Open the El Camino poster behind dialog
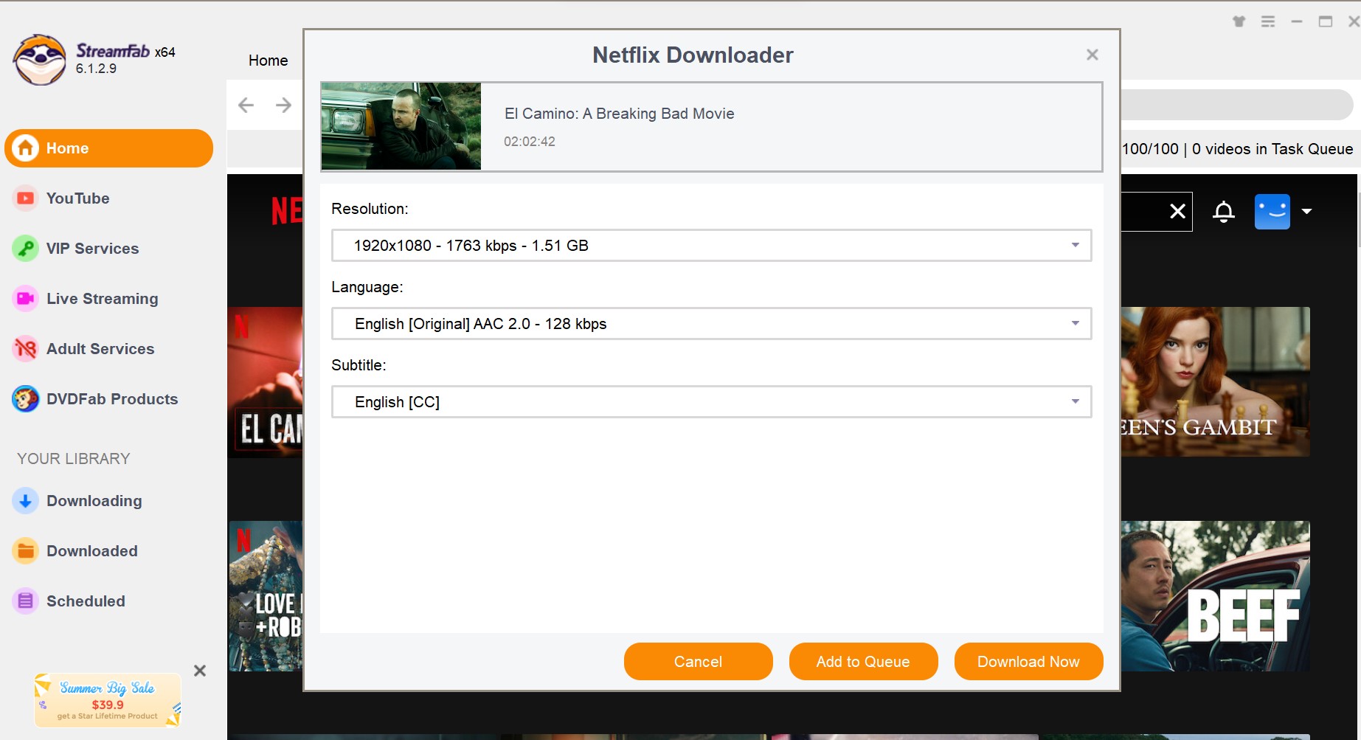 pyautogui.click(x=266, y=382)
